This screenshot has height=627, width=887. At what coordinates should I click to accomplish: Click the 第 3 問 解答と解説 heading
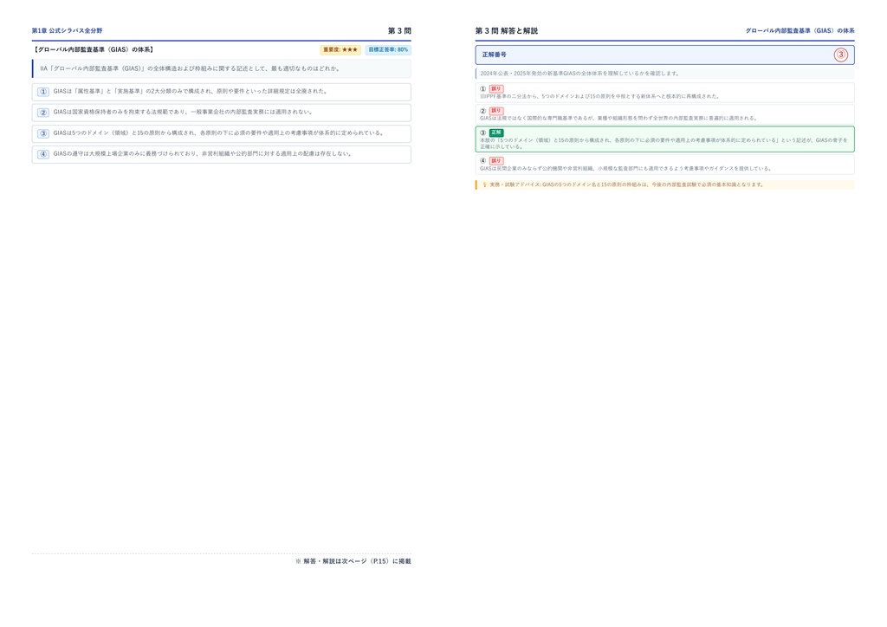tap(506, 30)
